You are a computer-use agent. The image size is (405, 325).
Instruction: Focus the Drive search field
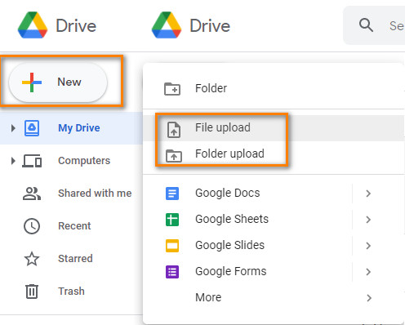pyautogui.click(x=374, y=25)
